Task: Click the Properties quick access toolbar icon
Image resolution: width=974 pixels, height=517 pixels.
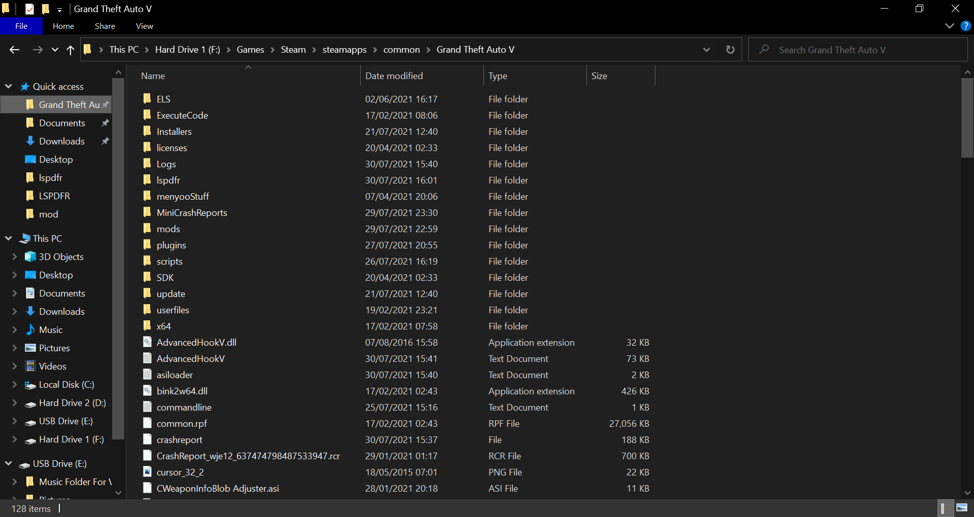Action: pyautogui.click(x=30, y=9)
